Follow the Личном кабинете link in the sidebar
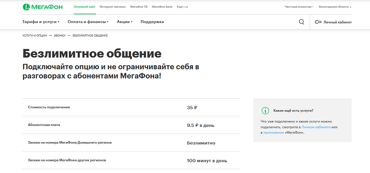370x173 pixels. point(316,127)
